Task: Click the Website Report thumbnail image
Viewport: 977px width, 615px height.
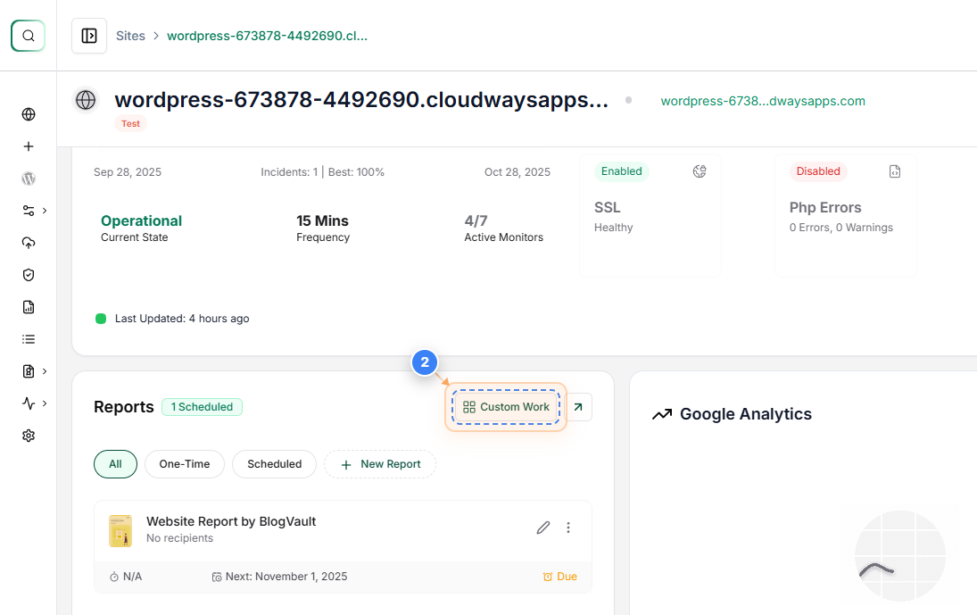Action: click(120, 531)
